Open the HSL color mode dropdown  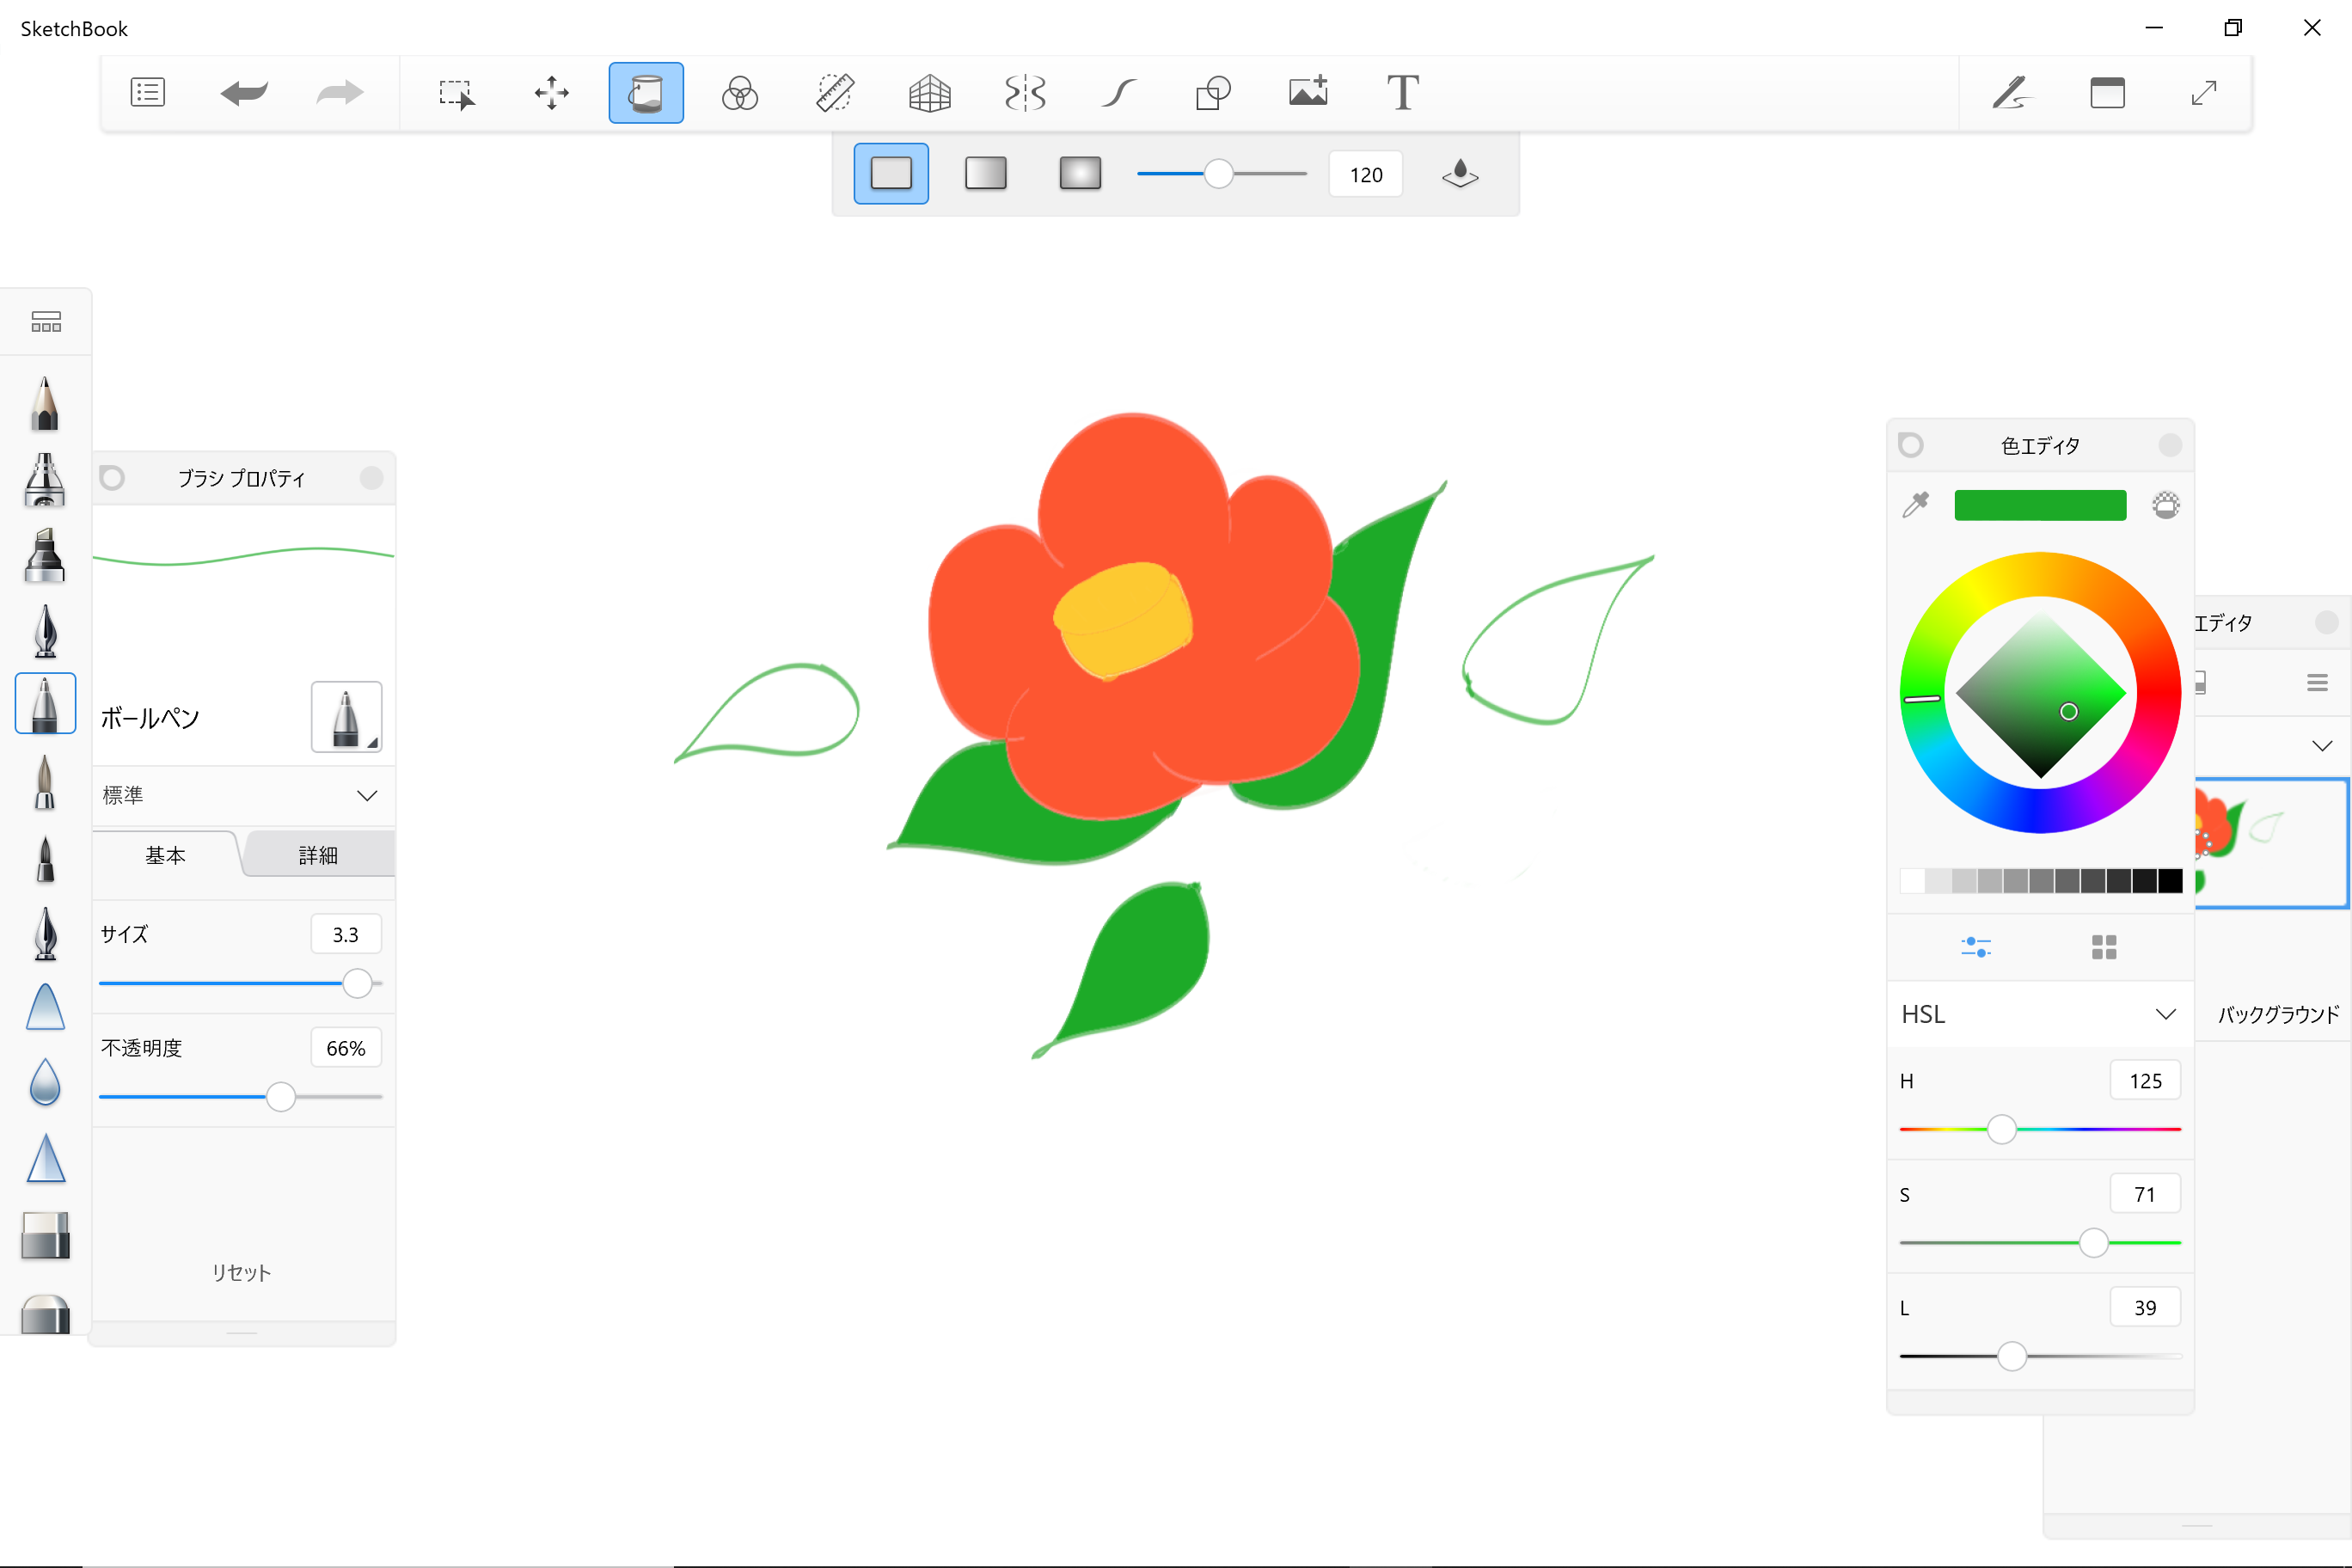click(2040, 1014)
